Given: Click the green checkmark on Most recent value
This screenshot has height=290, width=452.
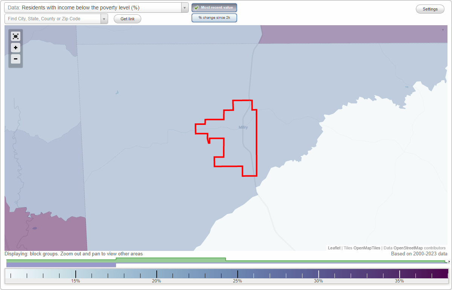Looking at the screenshot, I should point(196,8).
